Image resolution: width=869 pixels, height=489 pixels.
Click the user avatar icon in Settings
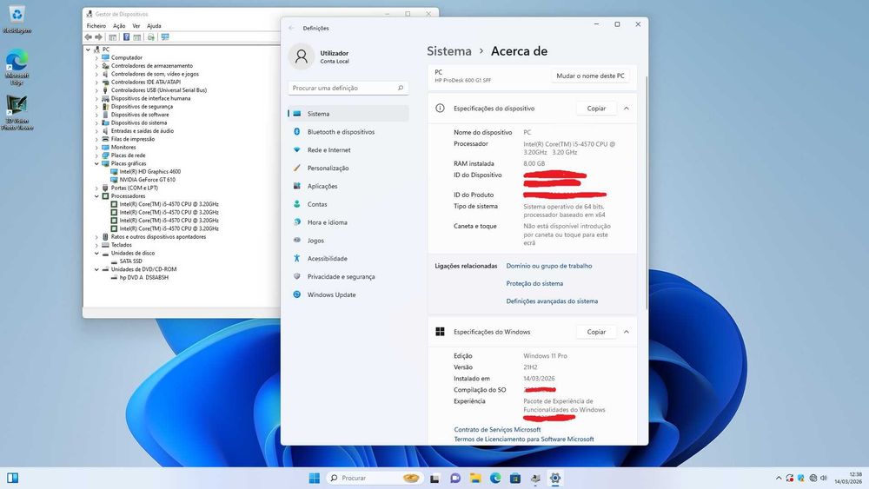pyautogui.click(x=302, y=56)
